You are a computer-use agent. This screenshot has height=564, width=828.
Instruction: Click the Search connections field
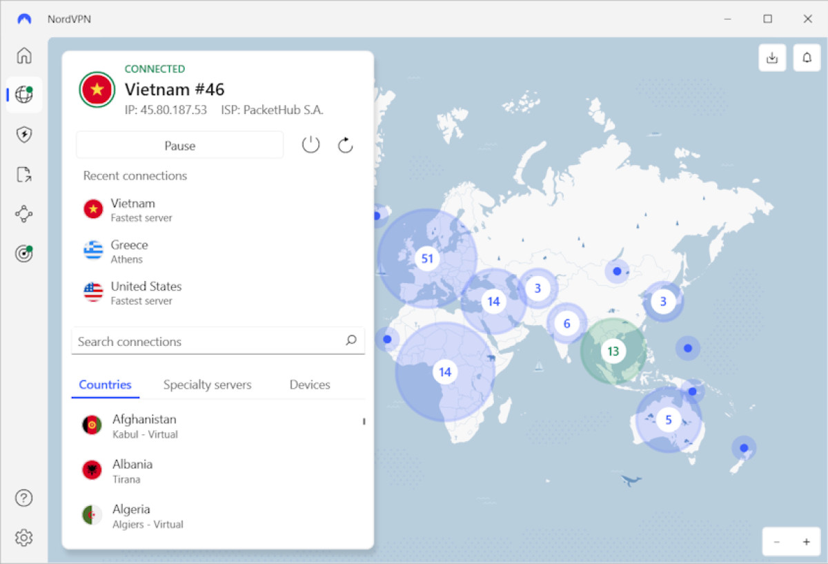[207, 341]
